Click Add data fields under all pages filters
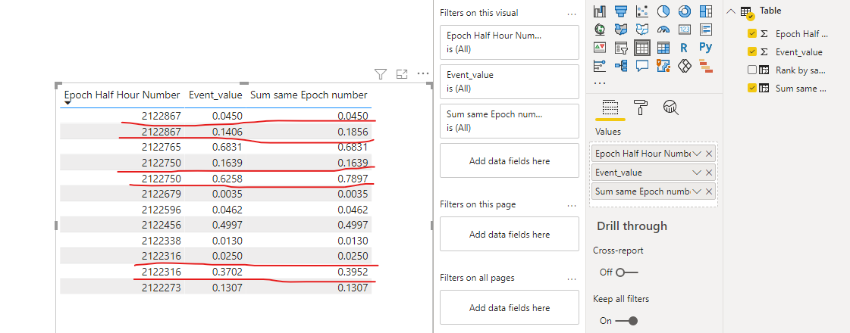 pos(510,307)
